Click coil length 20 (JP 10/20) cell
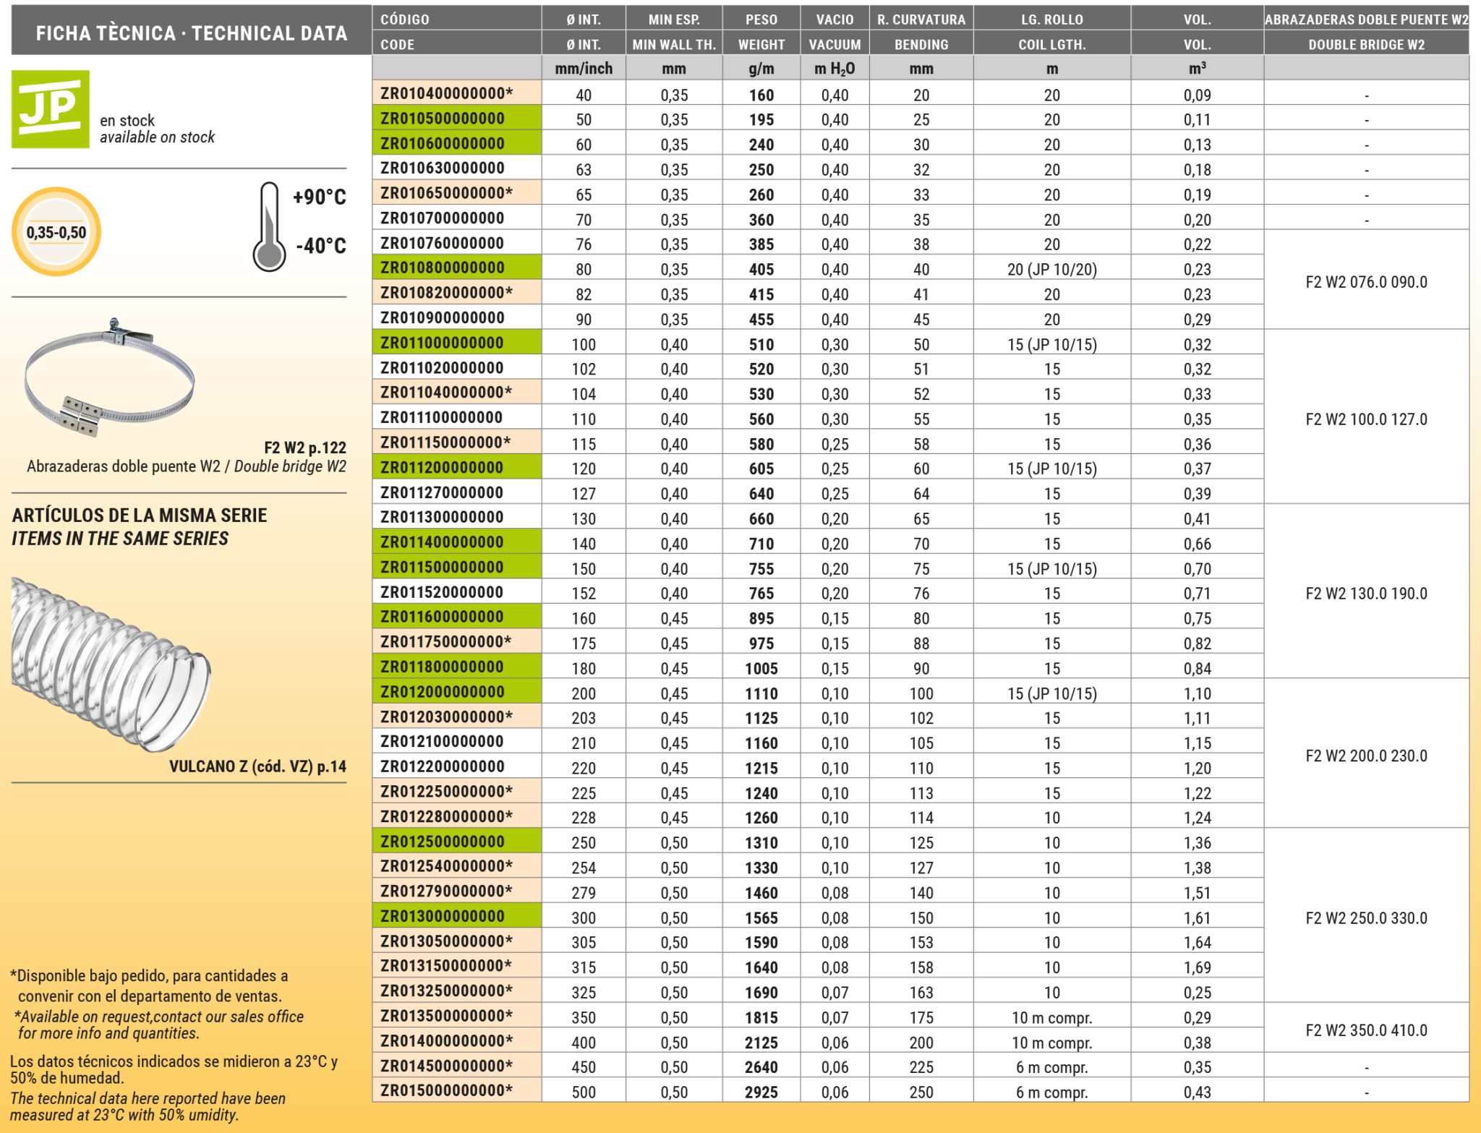Screen dimensions: 1481x1133 (1051, 270)
